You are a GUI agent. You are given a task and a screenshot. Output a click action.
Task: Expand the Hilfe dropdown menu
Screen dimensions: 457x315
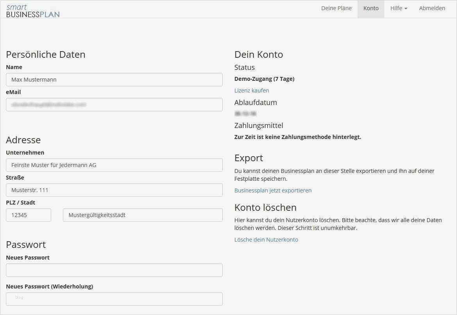398,8
